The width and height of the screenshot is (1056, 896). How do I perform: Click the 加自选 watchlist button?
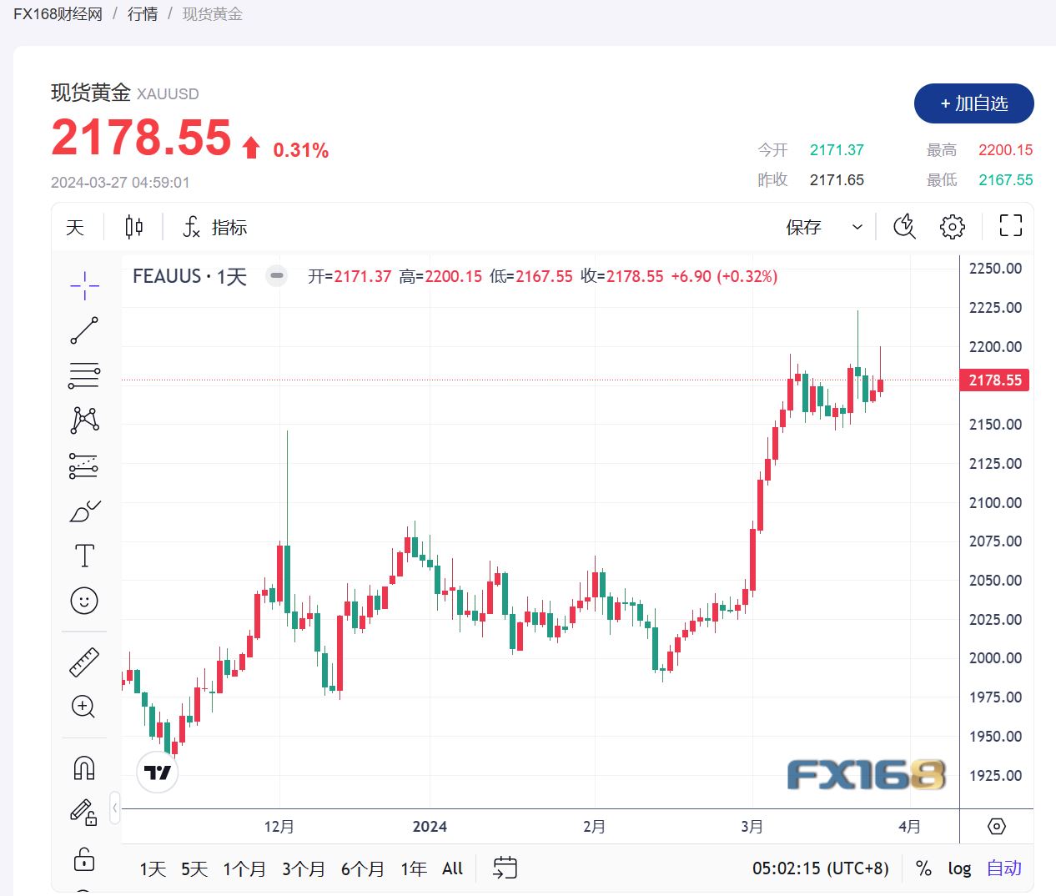[x=973, y=103]
